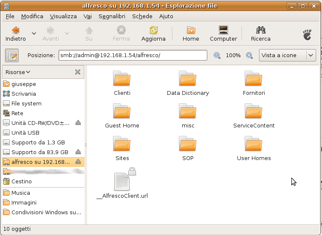Select the ServiceContent folder icon

click(254, 111)
